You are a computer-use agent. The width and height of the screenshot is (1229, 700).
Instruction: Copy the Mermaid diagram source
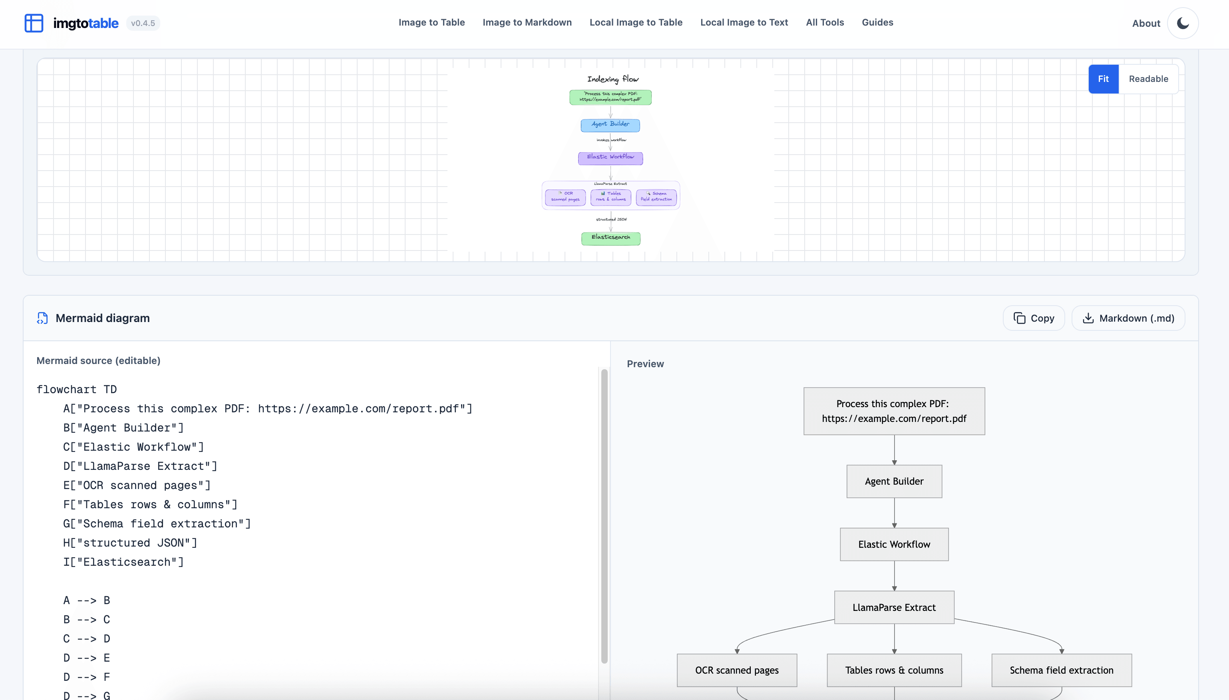pos(1033,318)
